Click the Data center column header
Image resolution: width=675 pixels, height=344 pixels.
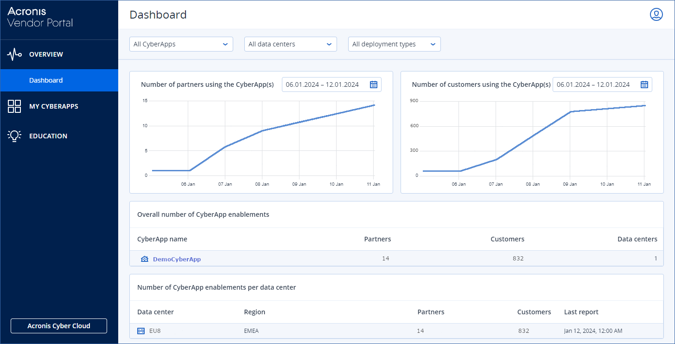click(155, 312)
